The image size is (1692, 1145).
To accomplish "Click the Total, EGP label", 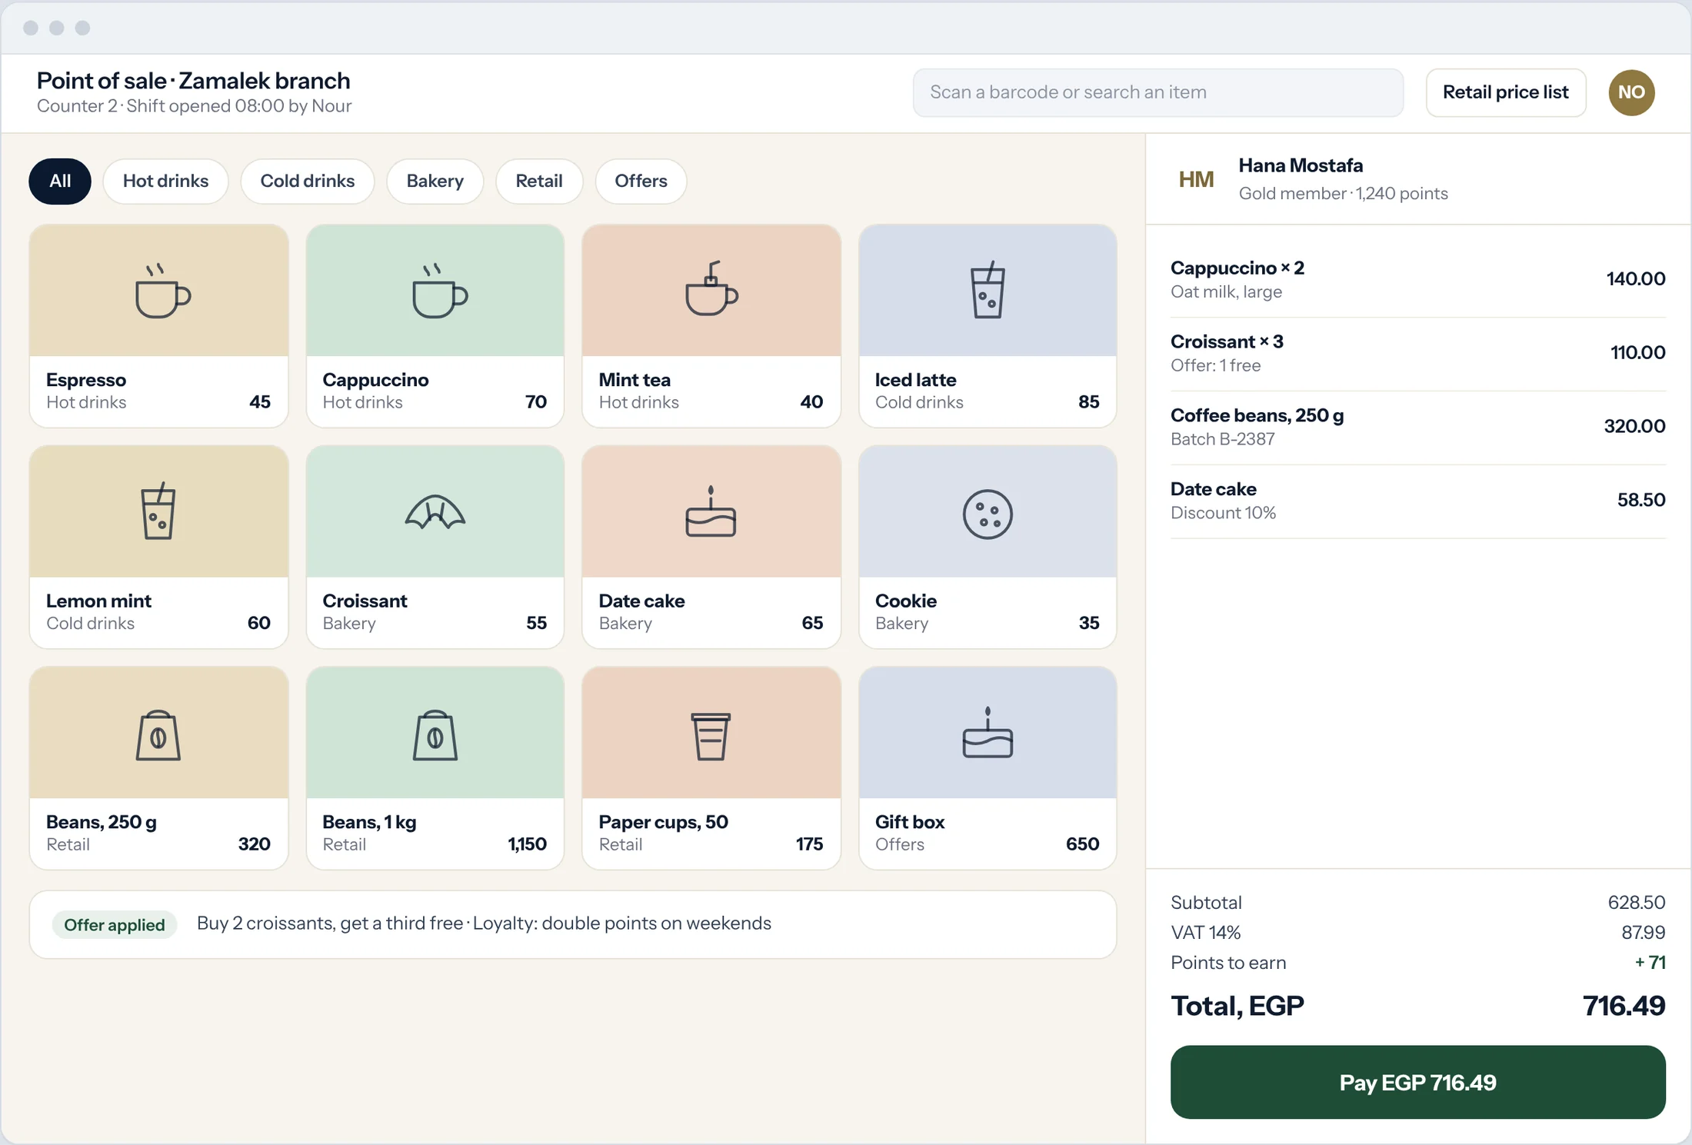I will coord(1237,1006).
